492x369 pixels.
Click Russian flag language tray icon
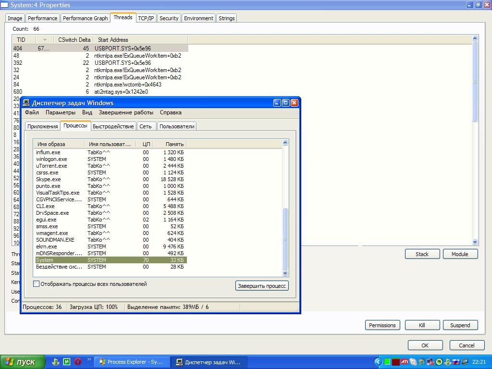pyautogui.click(x=456, y=362)
